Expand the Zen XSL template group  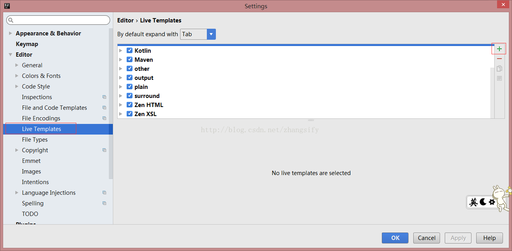121,114
